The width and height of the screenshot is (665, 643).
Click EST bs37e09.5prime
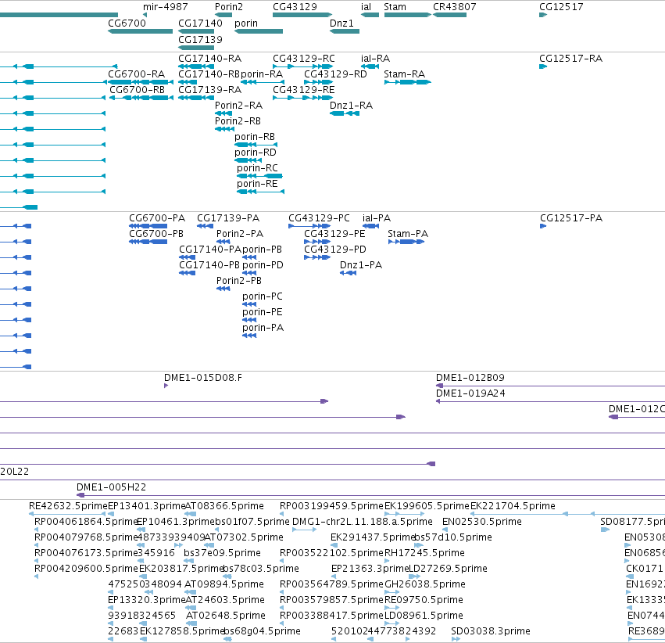point(190,561)
